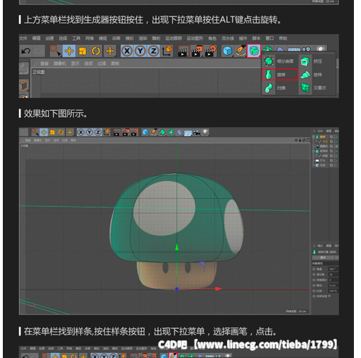The image size is (361, 358).
Task: Choose 贝塞尔 from generator dropdown
Action: pyautogui.click(x=313, y=88)
